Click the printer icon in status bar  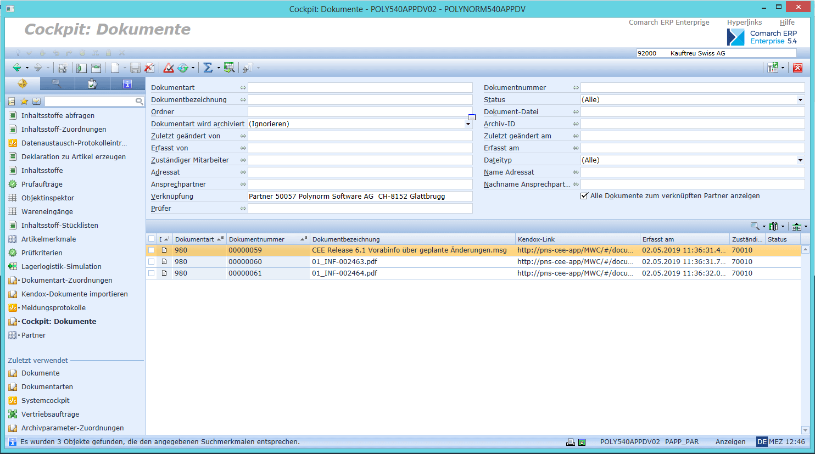[x=571, y=442]
